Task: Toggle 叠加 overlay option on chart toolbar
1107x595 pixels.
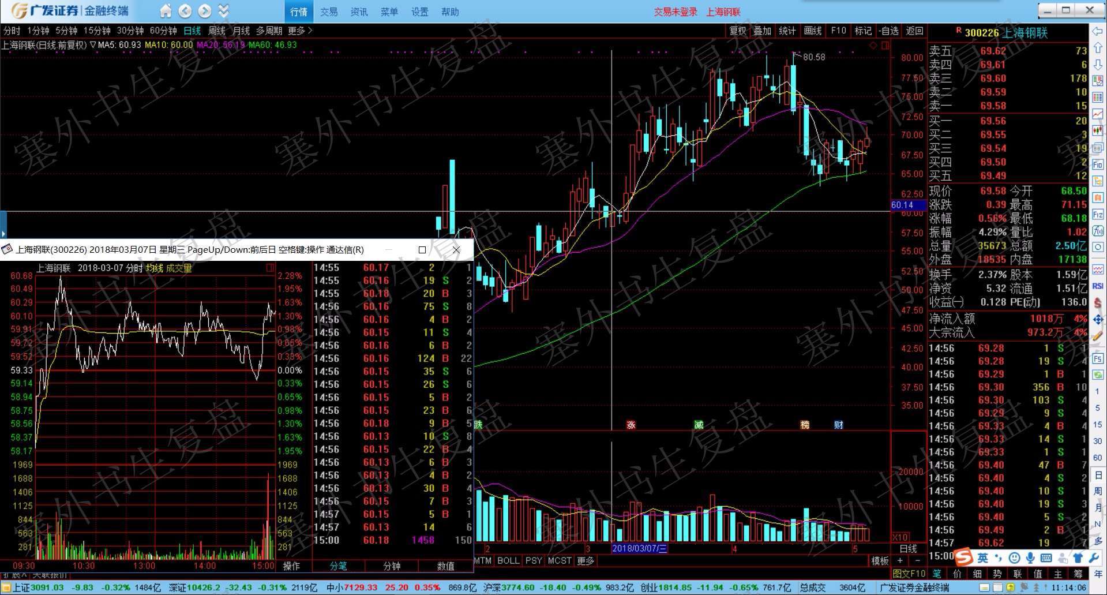Action: (762, 31)
